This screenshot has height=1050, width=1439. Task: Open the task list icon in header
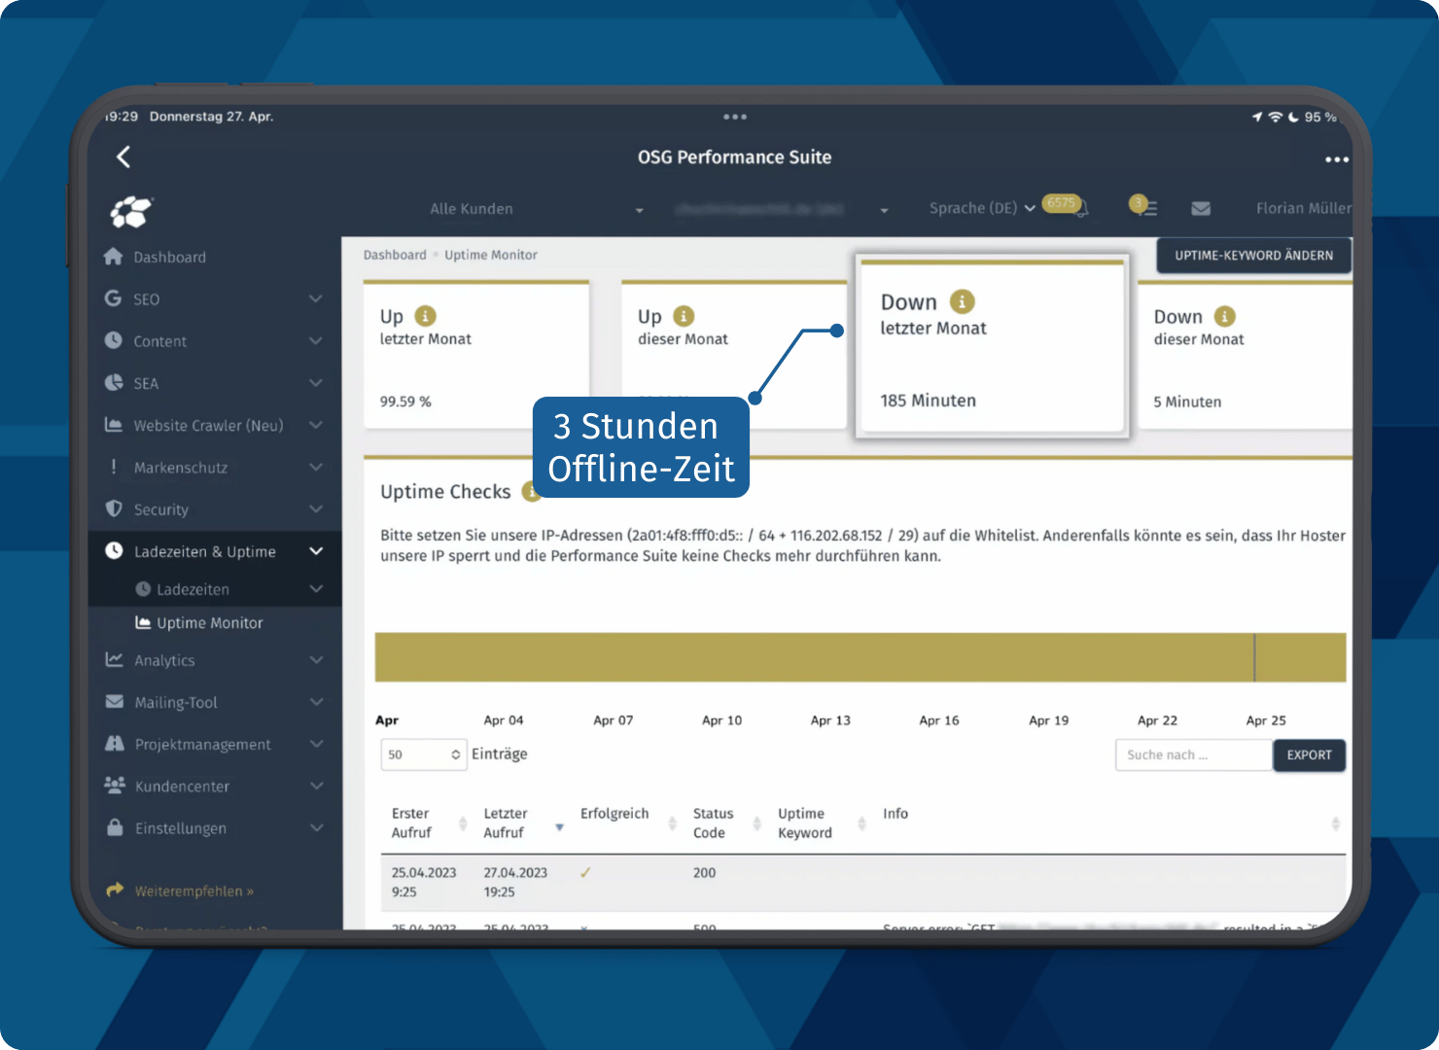[x=1144, y=207]
